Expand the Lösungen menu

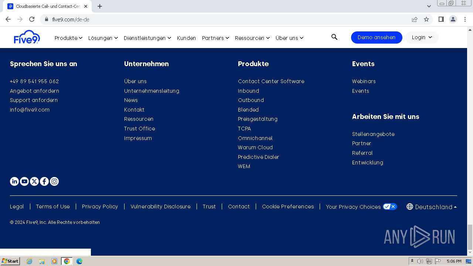(x=103, y=38)
